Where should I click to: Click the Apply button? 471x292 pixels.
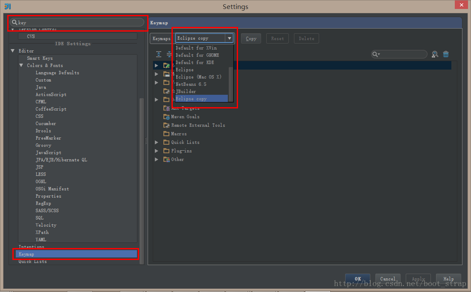coord(418,279)
